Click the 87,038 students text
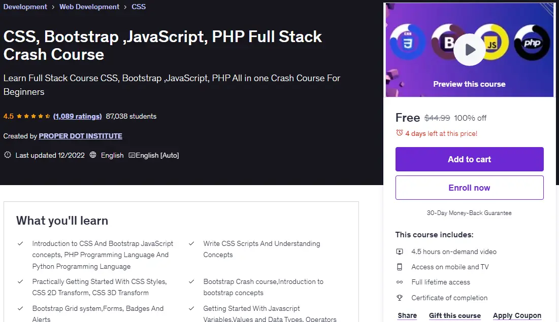Screen dimensions: 559x322 point(131,116)
